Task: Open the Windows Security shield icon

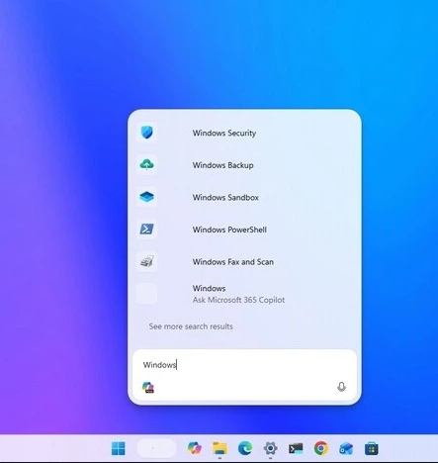Action: pyautogui.click(x=146, y=133)
